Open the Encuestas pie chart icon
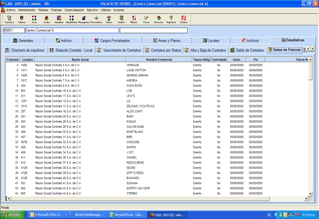 (x=158, y=19)
